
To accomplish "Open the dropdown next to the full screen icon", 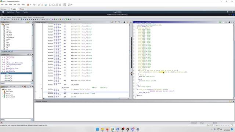I will [72, 5].
